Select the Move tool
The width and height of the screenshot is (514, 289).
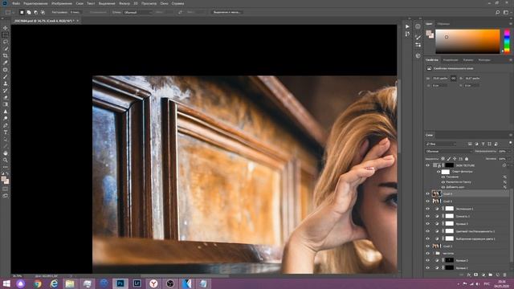(x=6, y=28)
